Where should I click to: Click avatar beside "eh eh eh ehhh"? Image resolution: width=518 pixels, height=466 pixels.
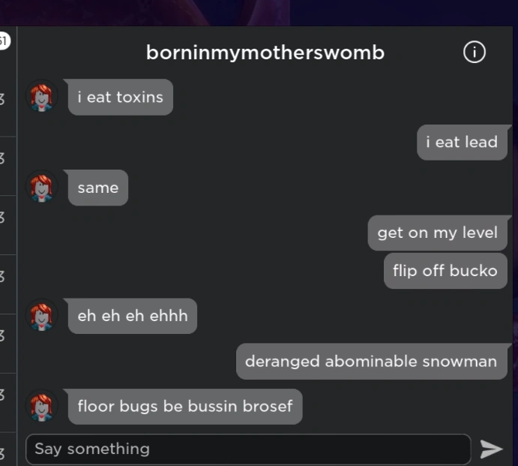(42, 315)
